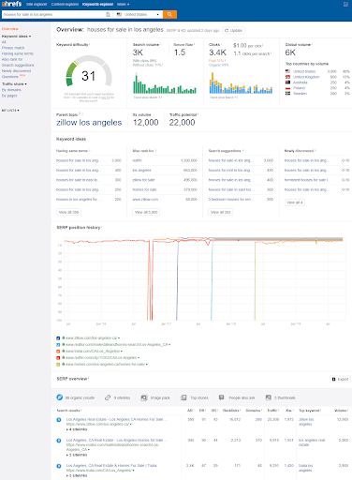Image resolution: width=352 pixels, height=480 pixels.
Task: Open Content explorer tab
Action: point(65,4)
